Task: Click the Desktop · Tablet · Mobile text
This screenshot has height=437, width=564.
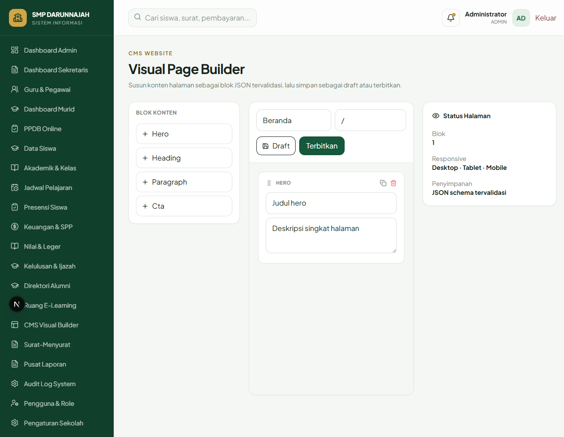Action: click(469, 168)
